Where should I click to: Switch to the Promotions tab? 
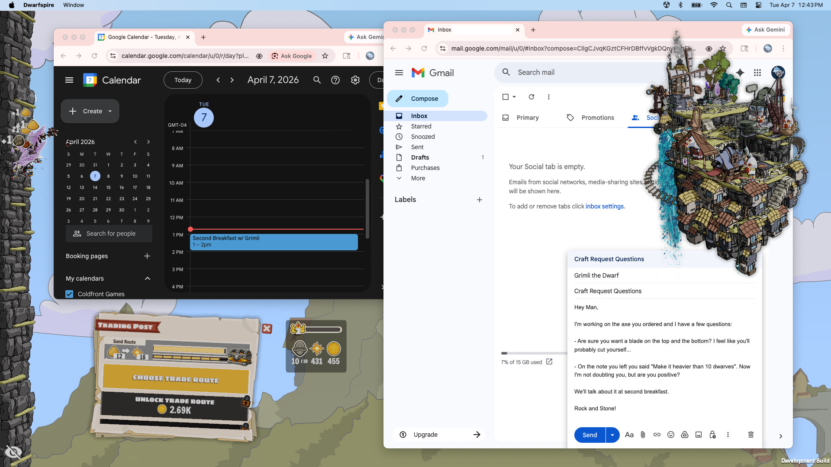tap(597, 118)
